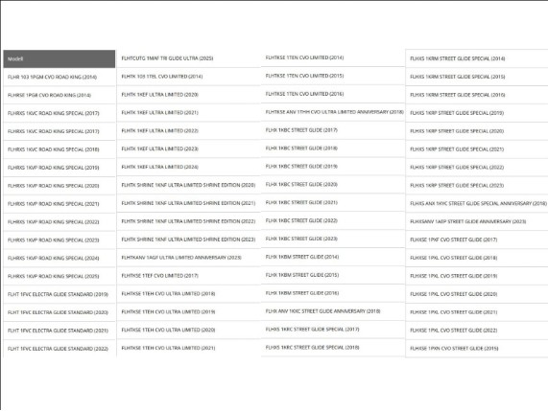
Task: Choose FLHTKSE 1TEH CVO Ultra Limited (2021)
Action: (x=169, y=349)
